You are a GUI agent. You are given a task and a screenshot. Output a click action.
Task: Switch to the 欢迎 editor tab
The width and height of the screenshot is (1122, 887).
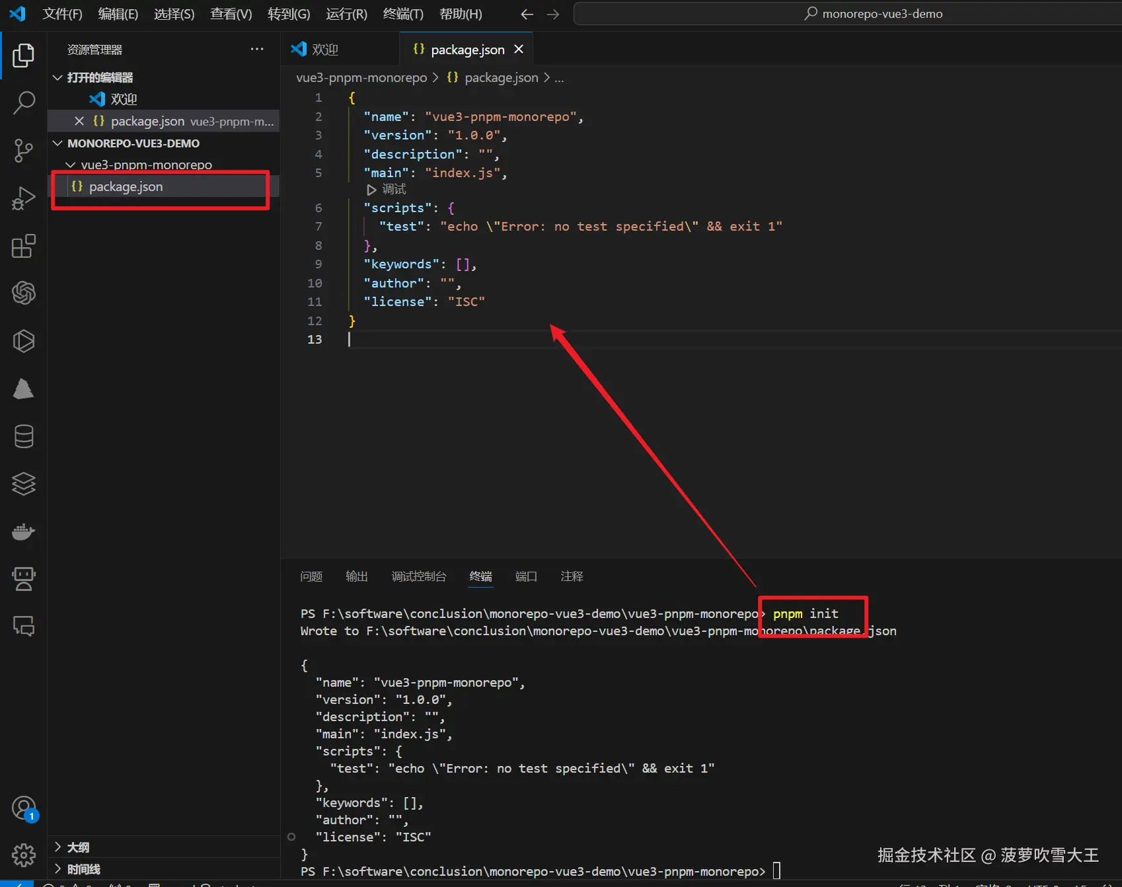pos(324,50)
